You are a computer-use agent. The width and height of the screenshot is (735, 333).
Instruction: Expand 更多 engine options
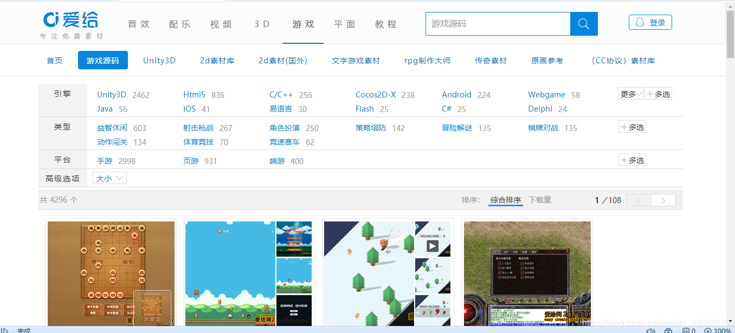pyautogui.click(x=631, y=94)
